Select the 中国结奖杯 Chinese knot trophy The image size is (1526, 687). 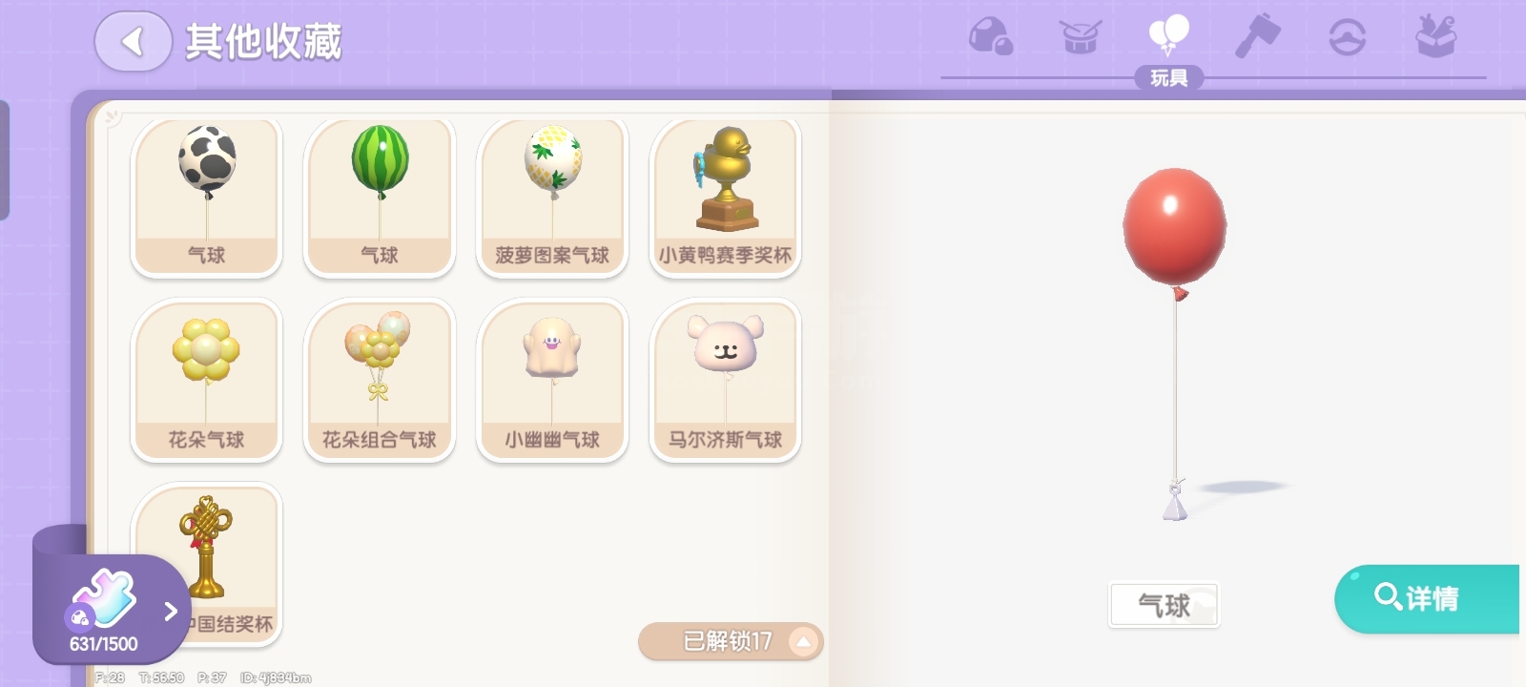206,563
